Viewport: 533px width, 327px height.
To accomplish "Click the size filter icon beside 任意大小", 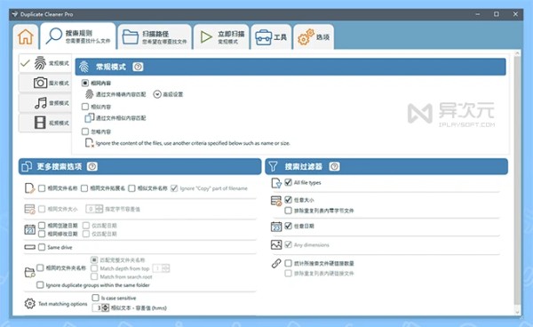I will tap(276, 201).
